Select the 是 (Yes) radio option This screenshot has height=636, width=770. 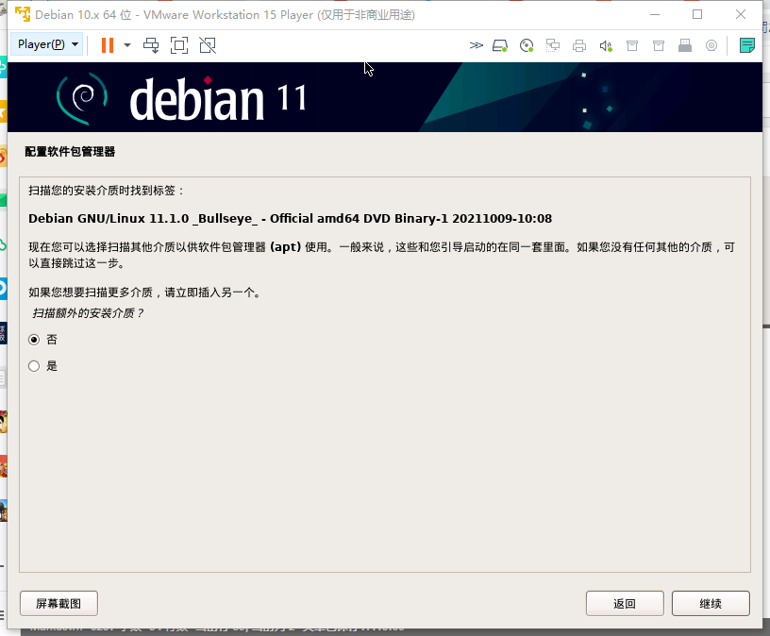tap(34, 366)
